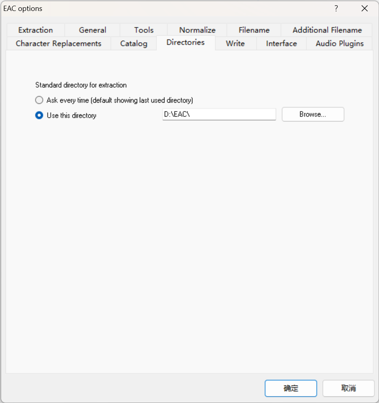Switch to Additional Filename tab
379x403 pixels.
tap(327, 30)
